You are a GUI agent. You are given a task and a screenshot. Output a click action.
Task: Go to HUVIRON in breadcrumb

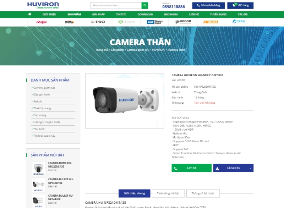coord(158,50)
